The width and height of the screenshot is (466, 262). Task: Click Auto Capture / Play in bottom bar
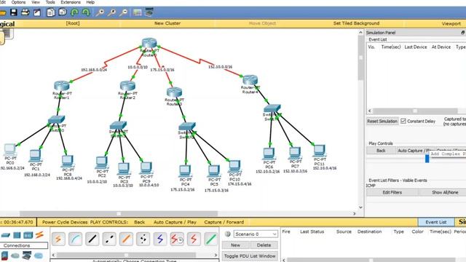[x=175, y=222]
